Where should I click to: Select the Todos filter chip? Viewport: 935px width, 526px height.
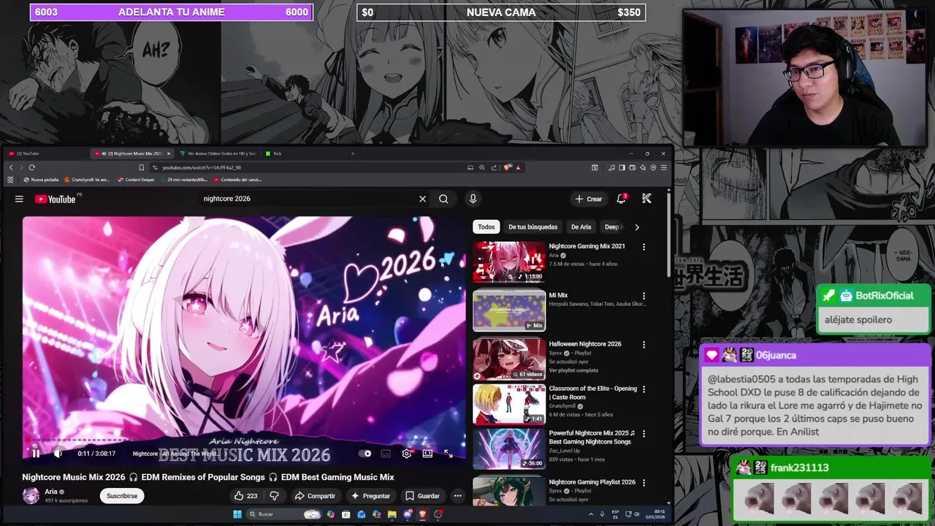click(486, 227)
